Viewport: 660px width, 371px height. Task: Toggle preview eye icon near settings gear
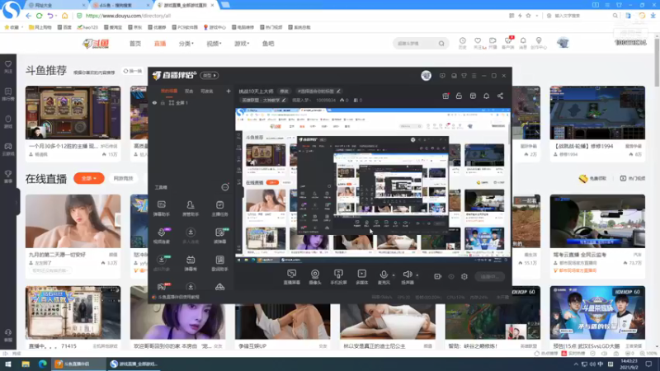pos(451,276)
